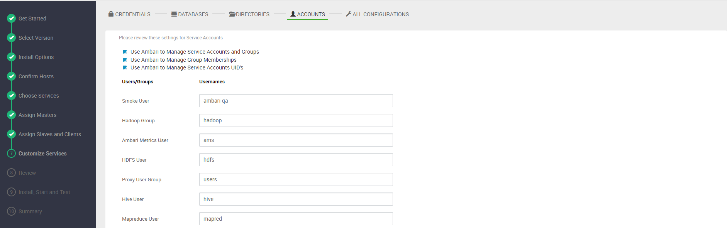Click the Credentials lock icon
This screenshot has width=727, height=228.
coord(111,14)
